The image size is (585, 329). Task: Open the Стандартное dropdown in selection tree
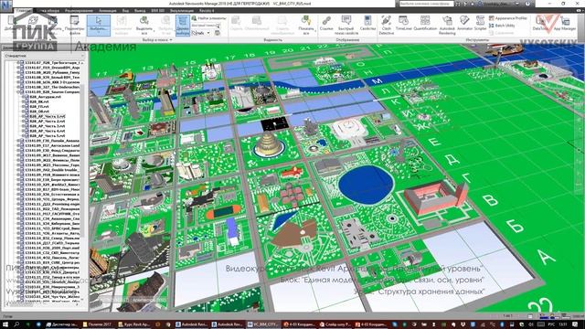[x=45, y=55]
